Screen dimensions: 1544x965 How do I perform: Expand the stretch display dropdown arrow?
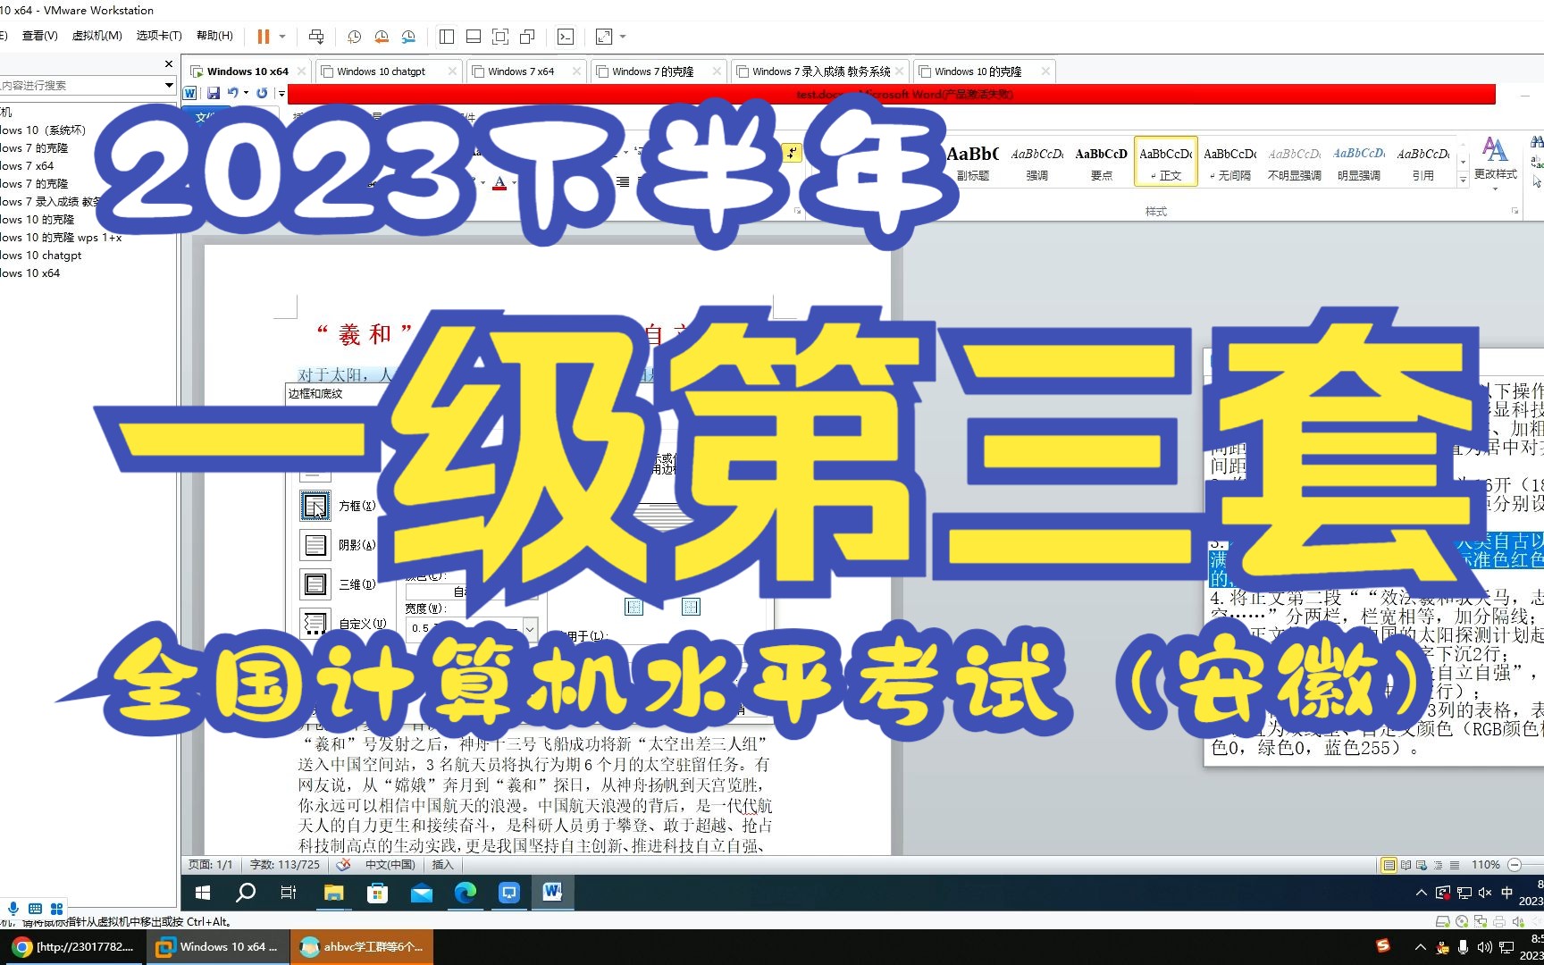(x=623, y=37)
